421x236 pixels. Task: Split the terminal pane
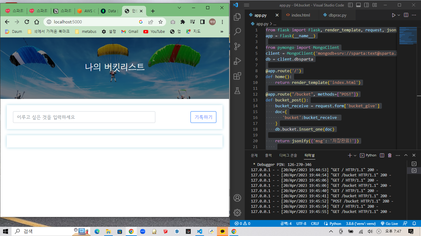coord(382,155)
